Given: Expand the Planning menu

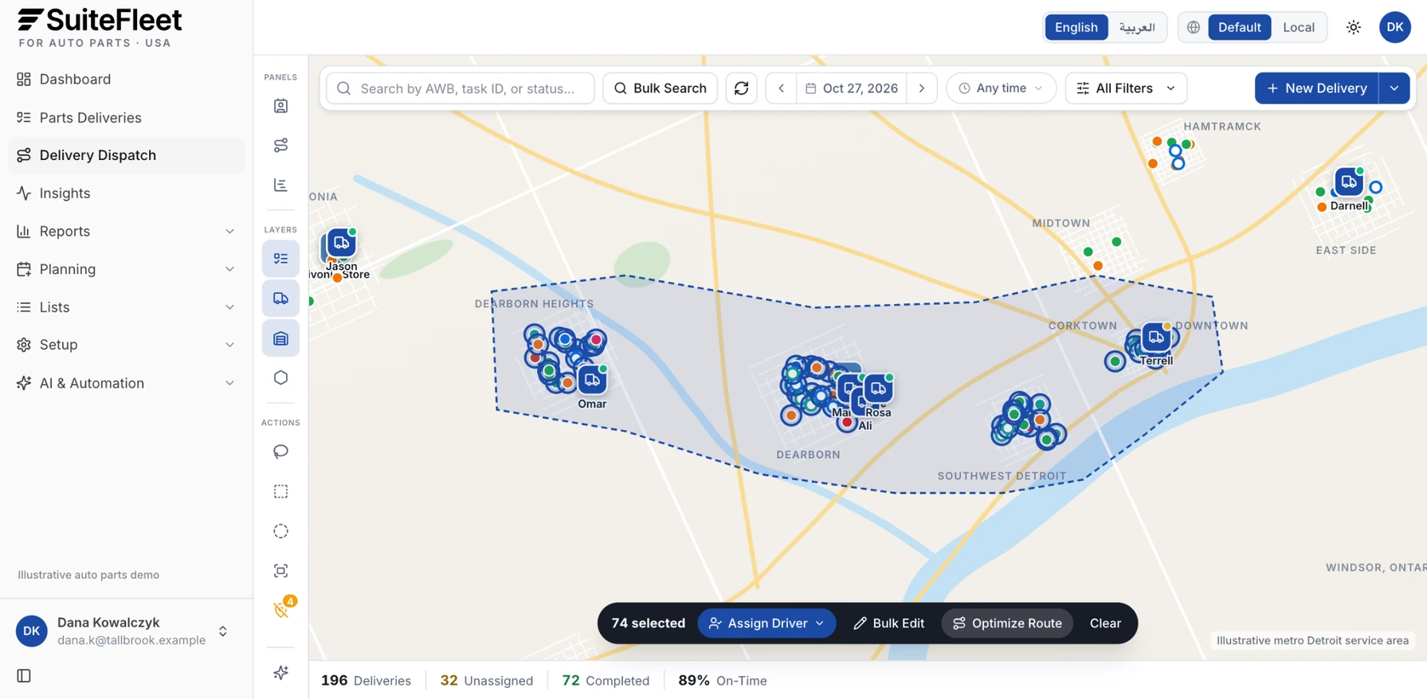Looking at the screenshot, I should point(126,269).
